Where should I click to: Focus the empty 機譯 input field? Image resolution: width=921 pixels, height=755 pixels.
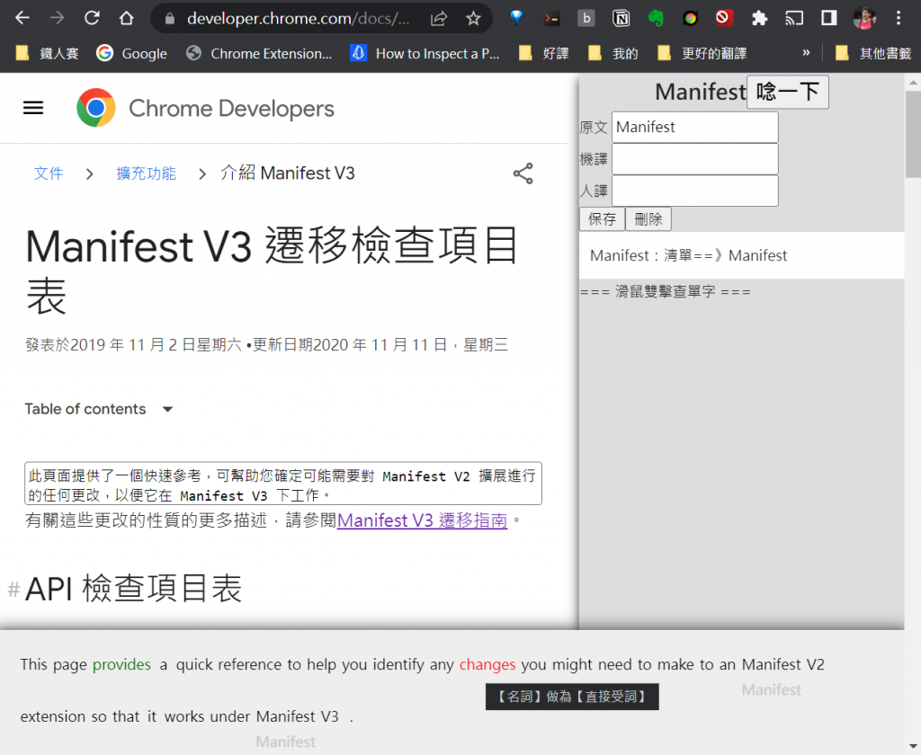[695, 159]
